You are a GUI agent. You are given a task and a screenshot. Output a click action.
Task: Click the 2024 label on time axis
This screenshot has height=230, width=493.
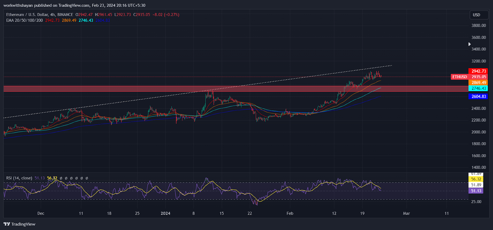(165, 213)
